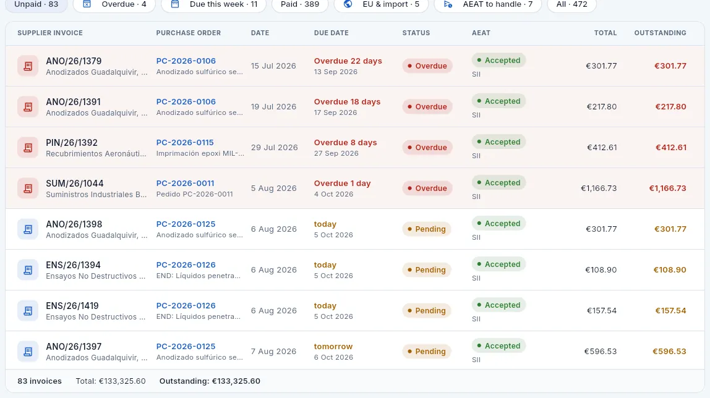Click the invoice icon for ANO/26/1379

click(28, 66)
